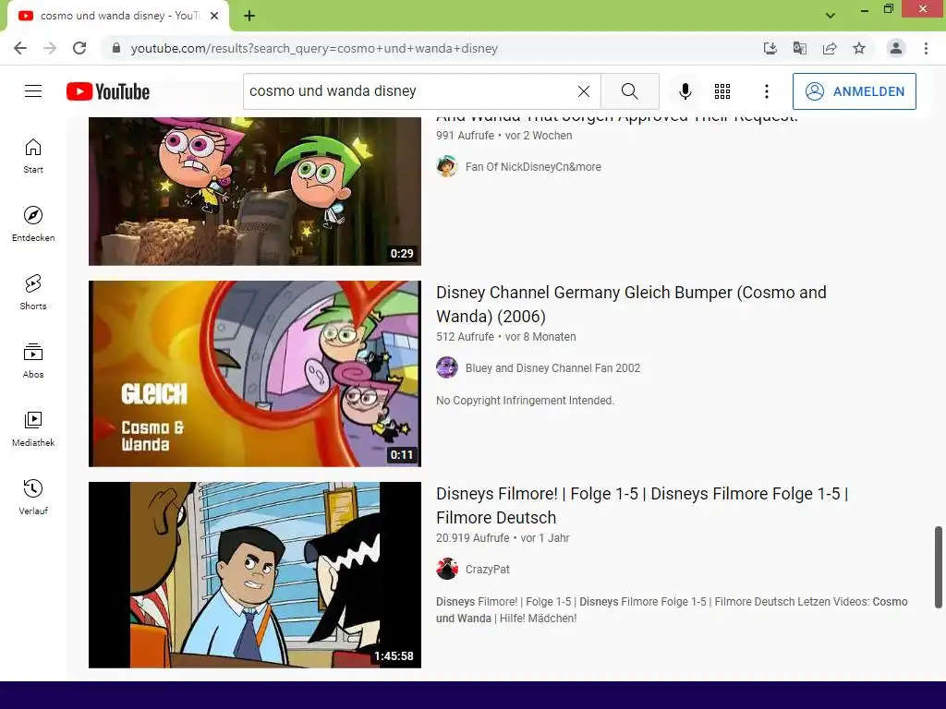Open Mediathek in the sidebar
946x709 pixels.
33,428
